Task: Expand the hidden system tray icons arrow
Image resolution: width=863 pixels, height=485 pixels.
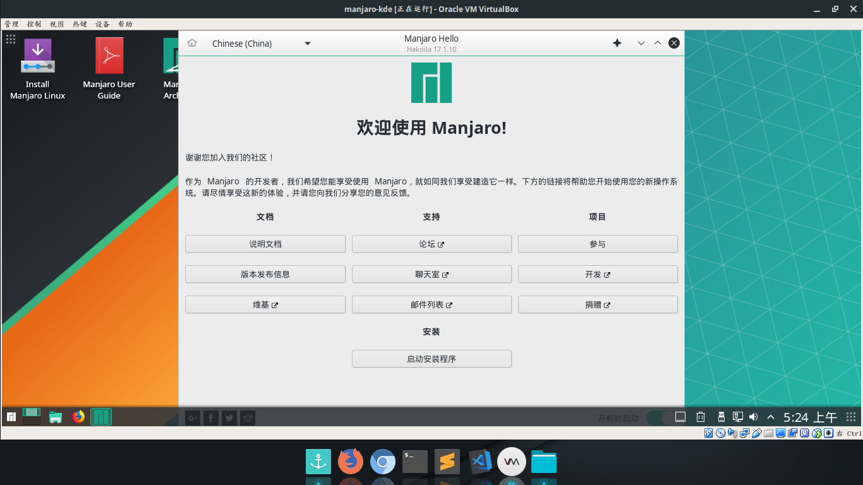Action: point(771,417)
